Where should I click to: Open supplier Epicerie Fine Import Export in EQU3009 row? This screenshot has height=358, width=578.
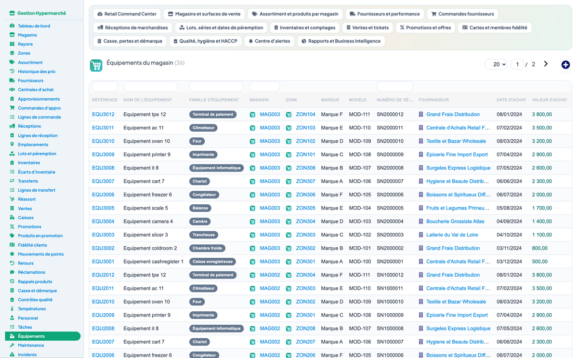coord(457,155)
